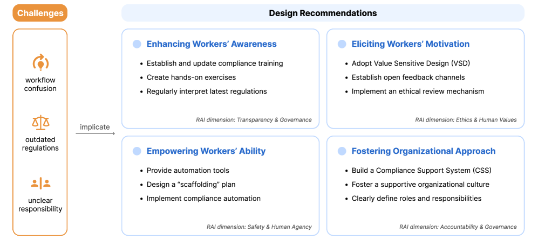
Task: Click the blue dot beside Fostering Organizational Approach
Action: click(342, 151)
